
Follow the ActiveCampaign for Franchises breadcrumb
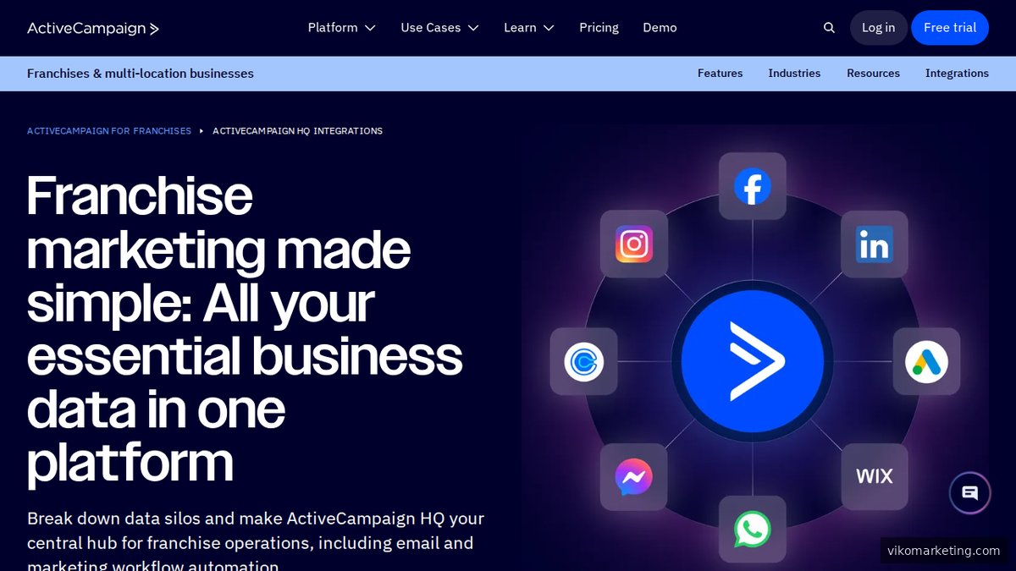pos(109,131)
